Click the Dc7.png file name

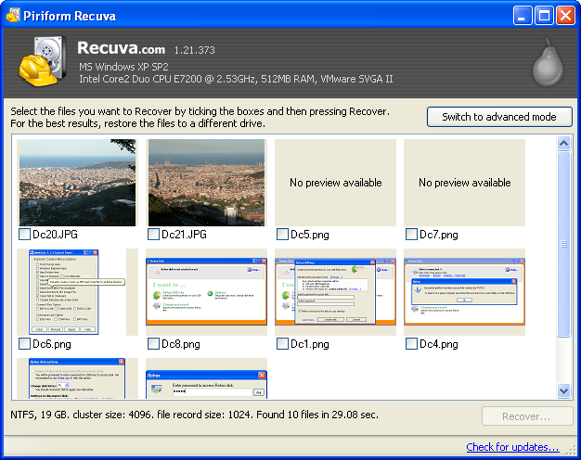439,235
